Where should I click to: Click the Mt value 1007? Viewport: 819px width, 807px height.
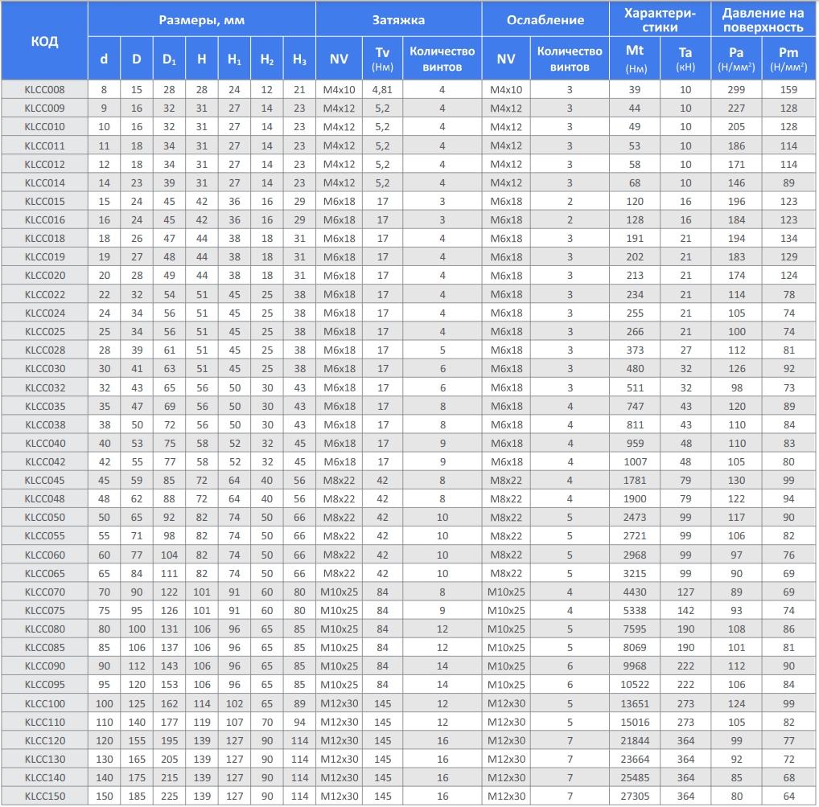(x=635, y=461)
